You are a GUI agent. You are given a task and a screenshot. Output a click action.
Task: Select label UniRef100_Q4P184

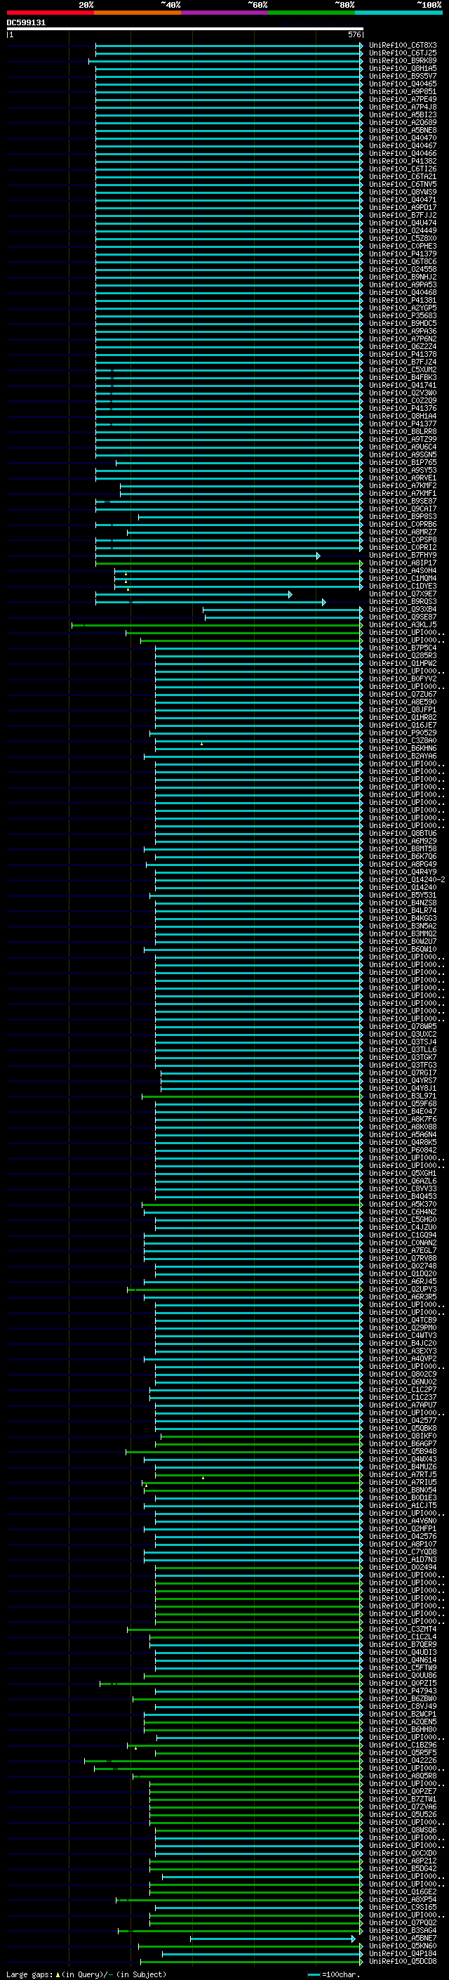pyautogui.click(x=403, y=1955)
